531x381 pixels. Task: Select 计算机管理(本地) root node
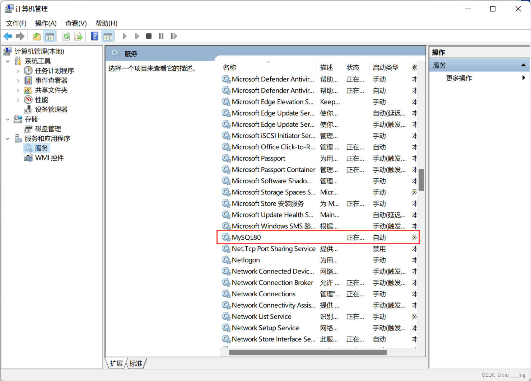tap(39, 51)
